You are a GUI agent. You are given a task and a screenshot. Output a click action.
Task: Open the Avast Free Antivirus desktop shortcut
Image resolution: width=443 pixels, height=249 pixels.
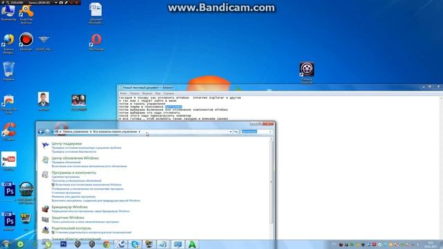point(26,14)
